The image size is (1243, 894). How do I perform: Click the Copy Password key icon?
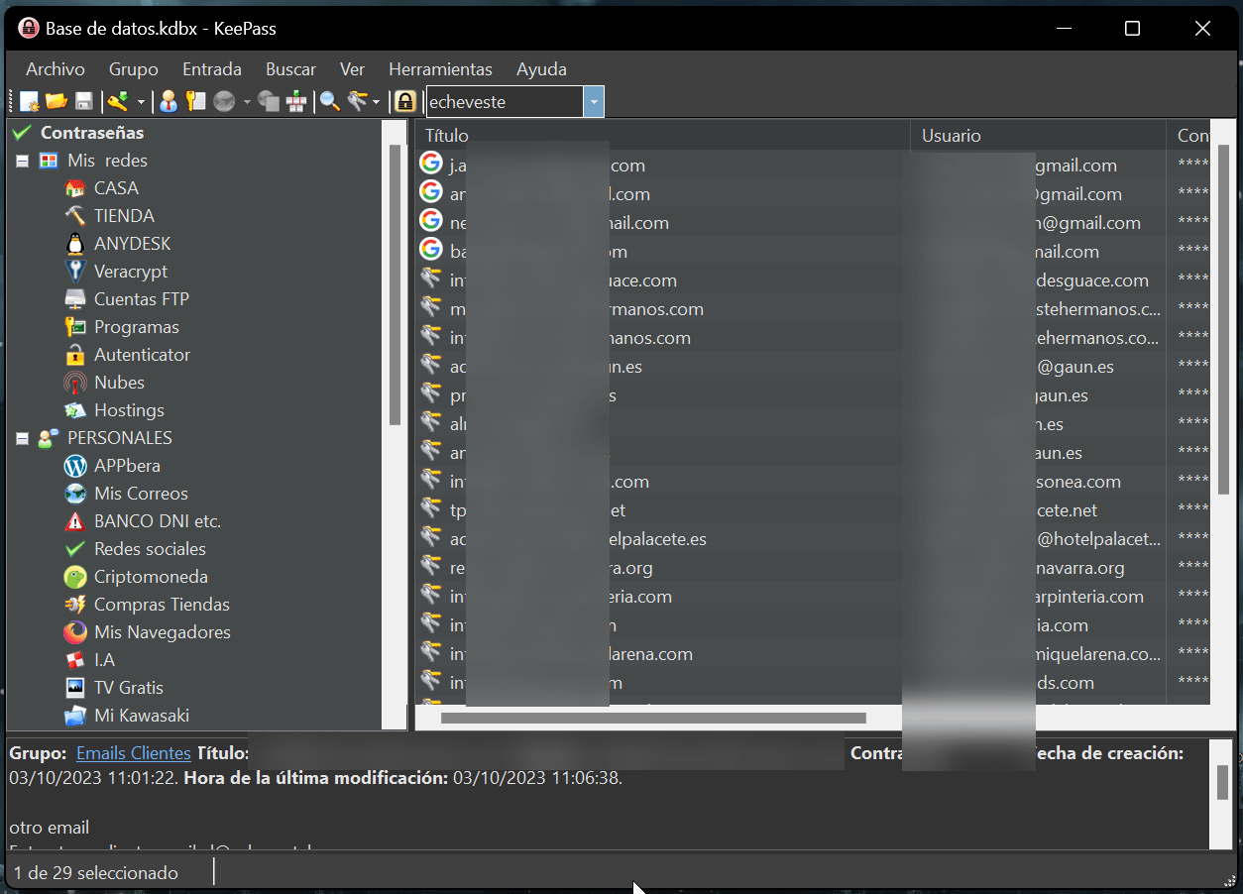tap(196, 101)
